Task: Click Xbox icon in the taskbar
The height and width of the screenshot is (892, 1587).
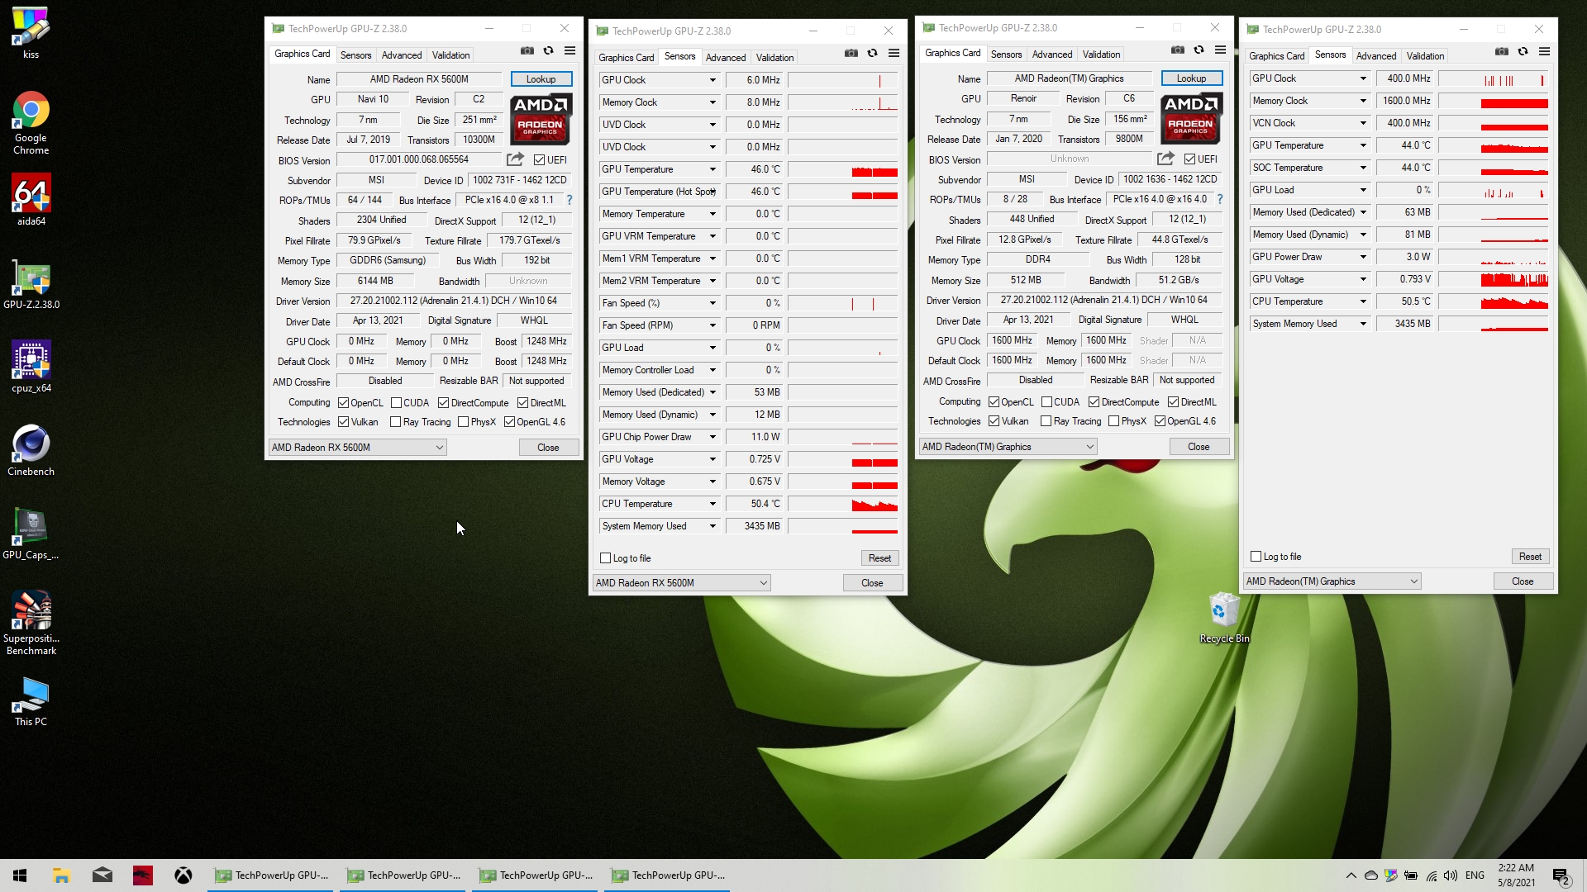Action: (x=183, y=875)
